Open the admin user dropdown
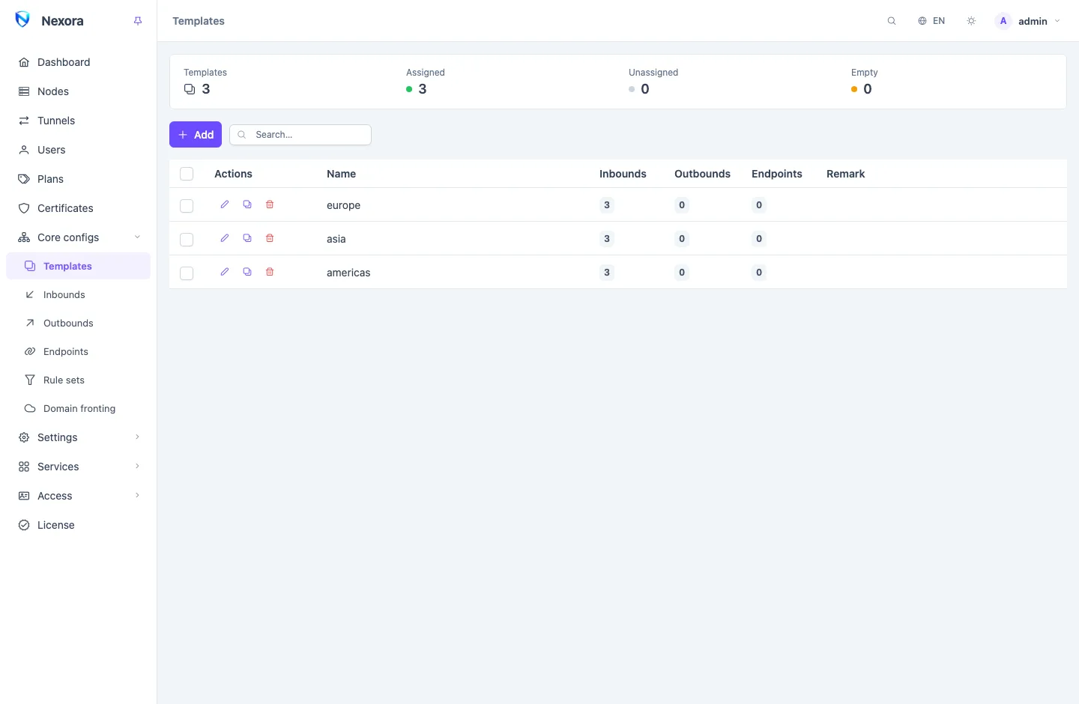Screen dimensions: 1079x704 pos(1028,21)
